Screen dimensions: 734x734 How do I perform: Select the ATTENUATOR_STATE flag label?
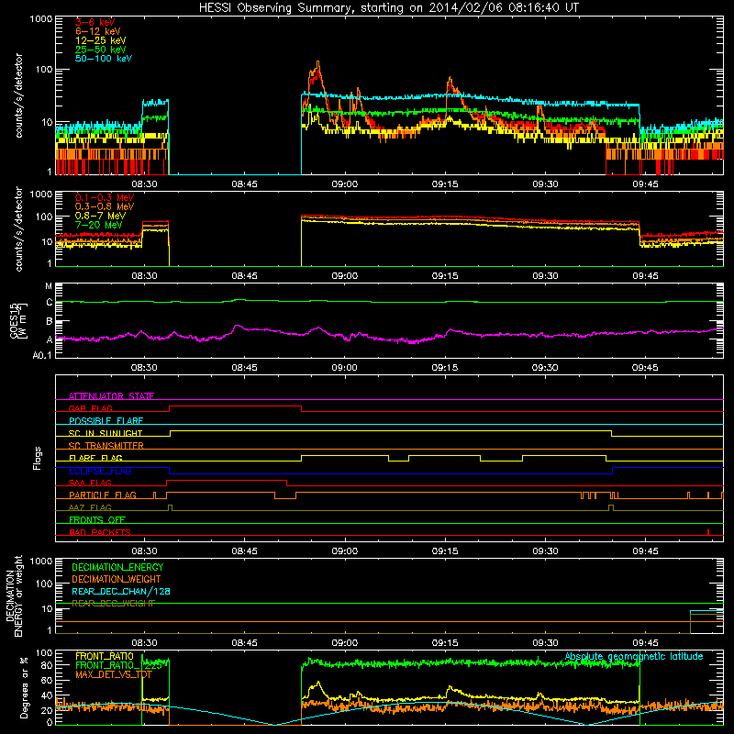(111, 396)
